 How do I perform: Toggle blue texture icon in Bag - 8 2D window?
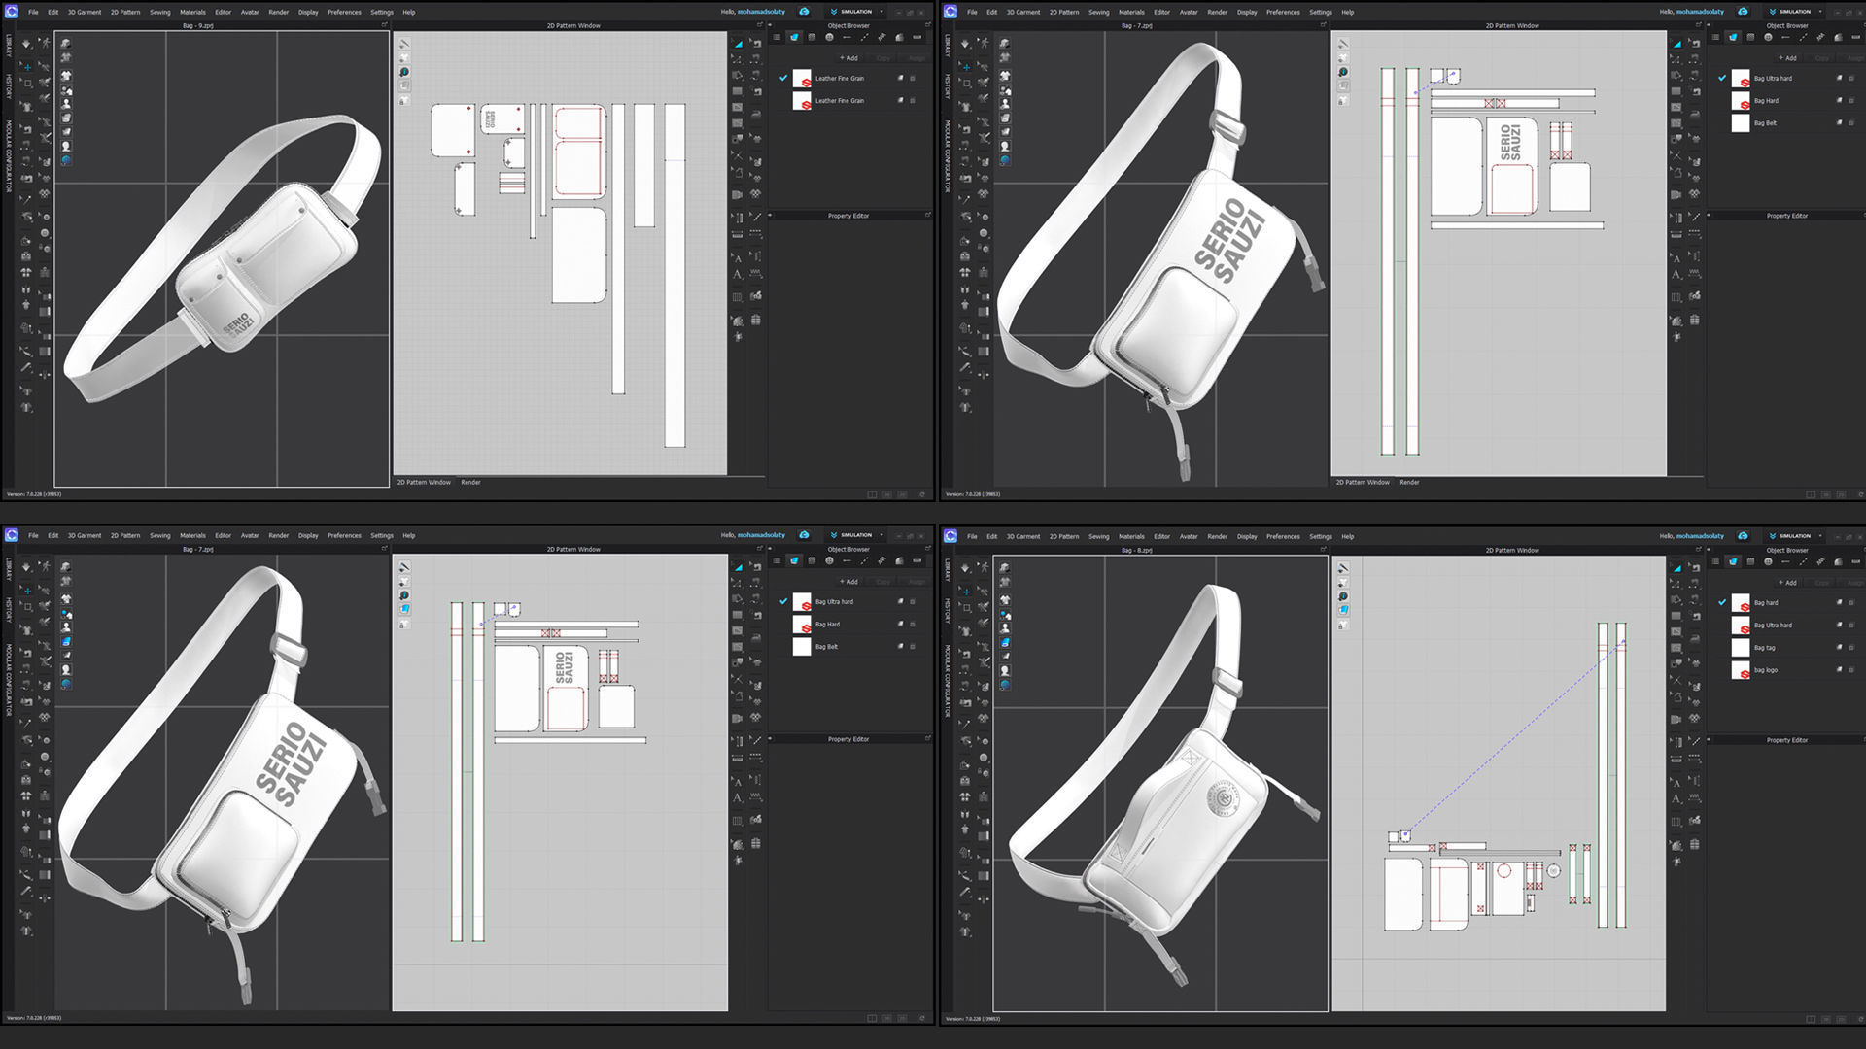[x=1343, y=610]
